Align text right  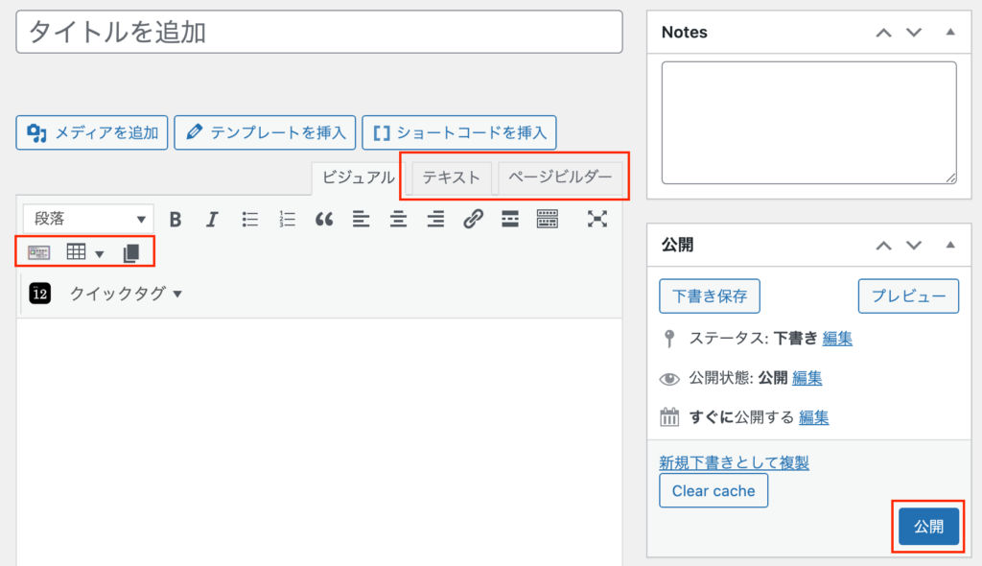435,220
